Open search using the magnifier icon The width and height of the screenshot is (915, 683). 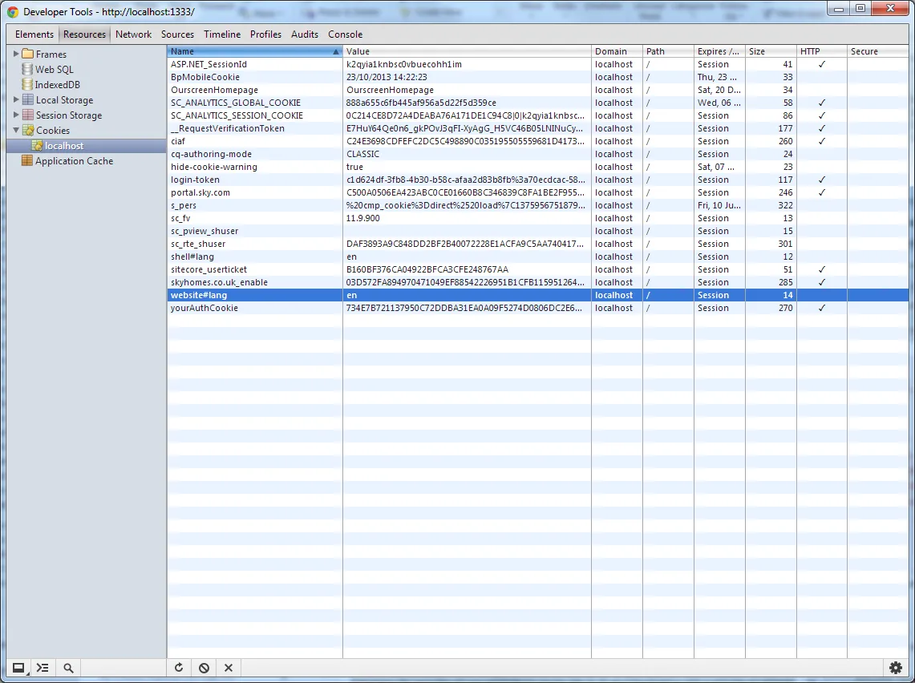(x=68, y=667)
